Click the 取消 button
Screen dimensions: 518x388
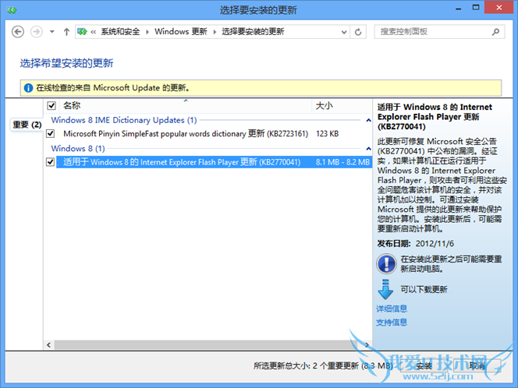coord(477,365)
